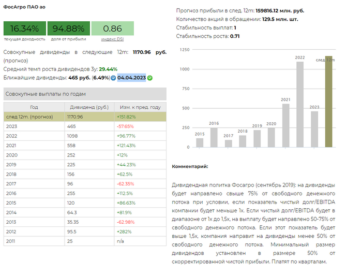Click the Стабильность роста 0.71 value

235,36
